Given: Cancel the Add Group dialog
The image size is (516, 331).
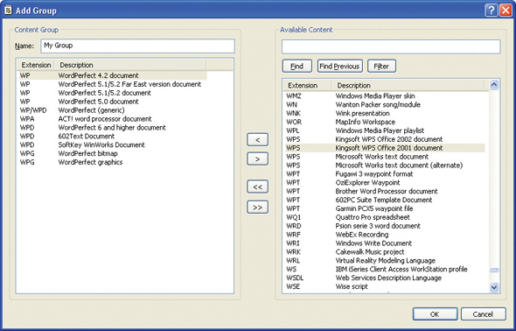Looking at the screenshot, I should pos(483,314).
